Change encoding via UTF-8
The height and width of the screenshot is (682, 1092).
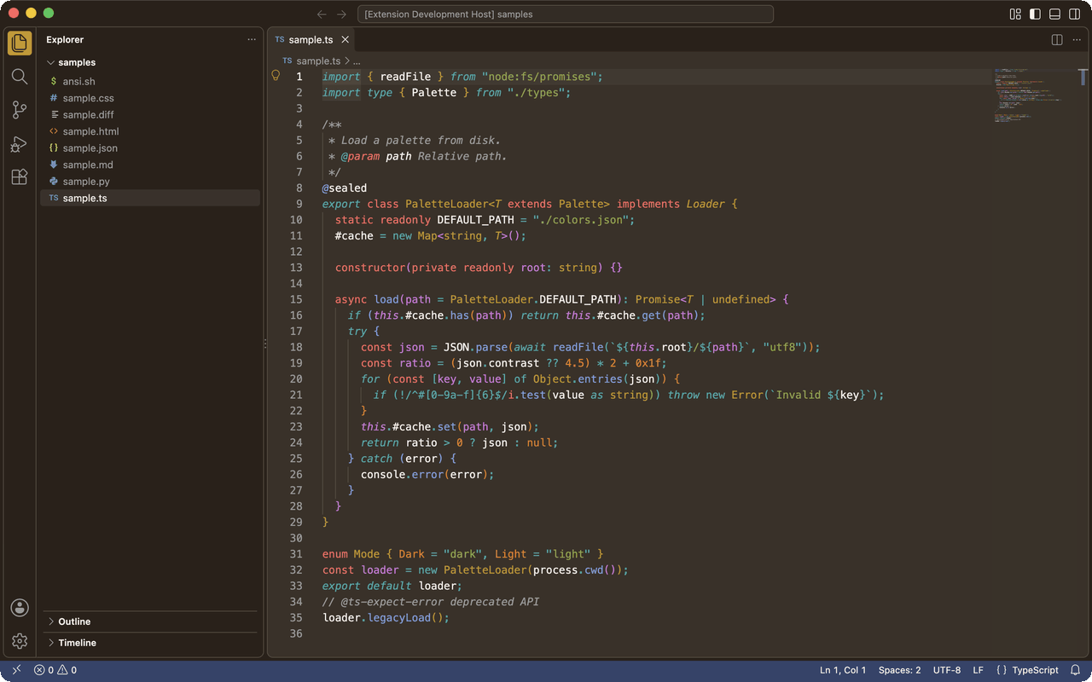pos(947,670)
